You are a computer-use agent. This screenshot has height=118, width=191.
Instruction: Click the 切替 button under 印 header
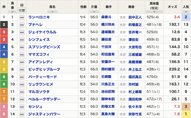(22, 10)
